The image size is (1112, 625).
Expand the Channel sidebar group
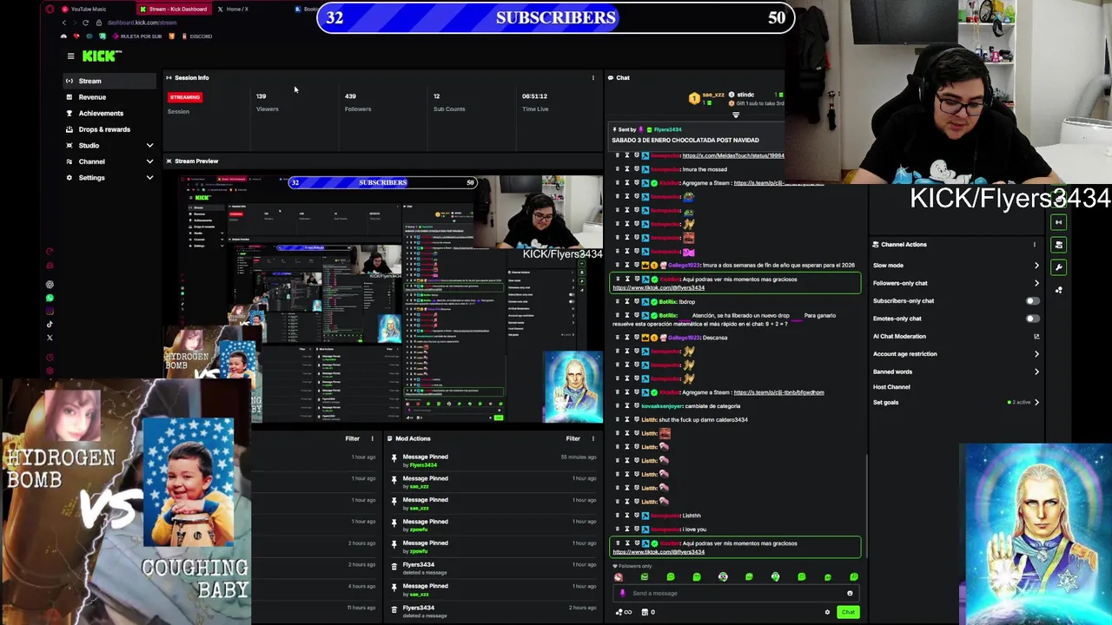110,161
